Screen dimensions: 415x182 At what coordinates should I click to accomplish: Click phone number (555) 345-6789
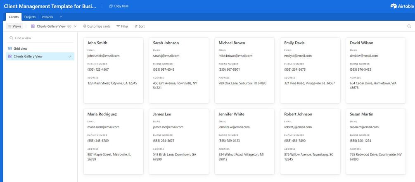98,141
